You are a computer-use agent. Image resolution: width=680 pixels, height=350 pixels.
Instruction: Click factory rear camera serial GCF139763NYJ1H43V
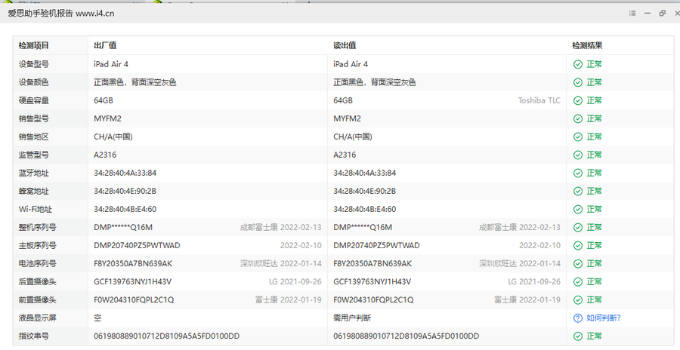point(132,282)
